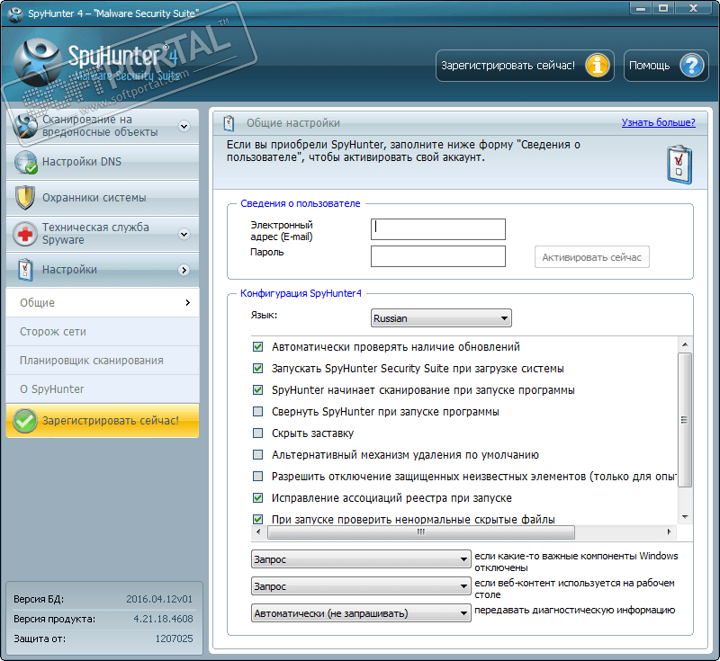Viewport: 720px width, 661px height.
Task: Click yellow Зарегистрировать сейчас! sidebar button
Action: [x=103, y=421]
